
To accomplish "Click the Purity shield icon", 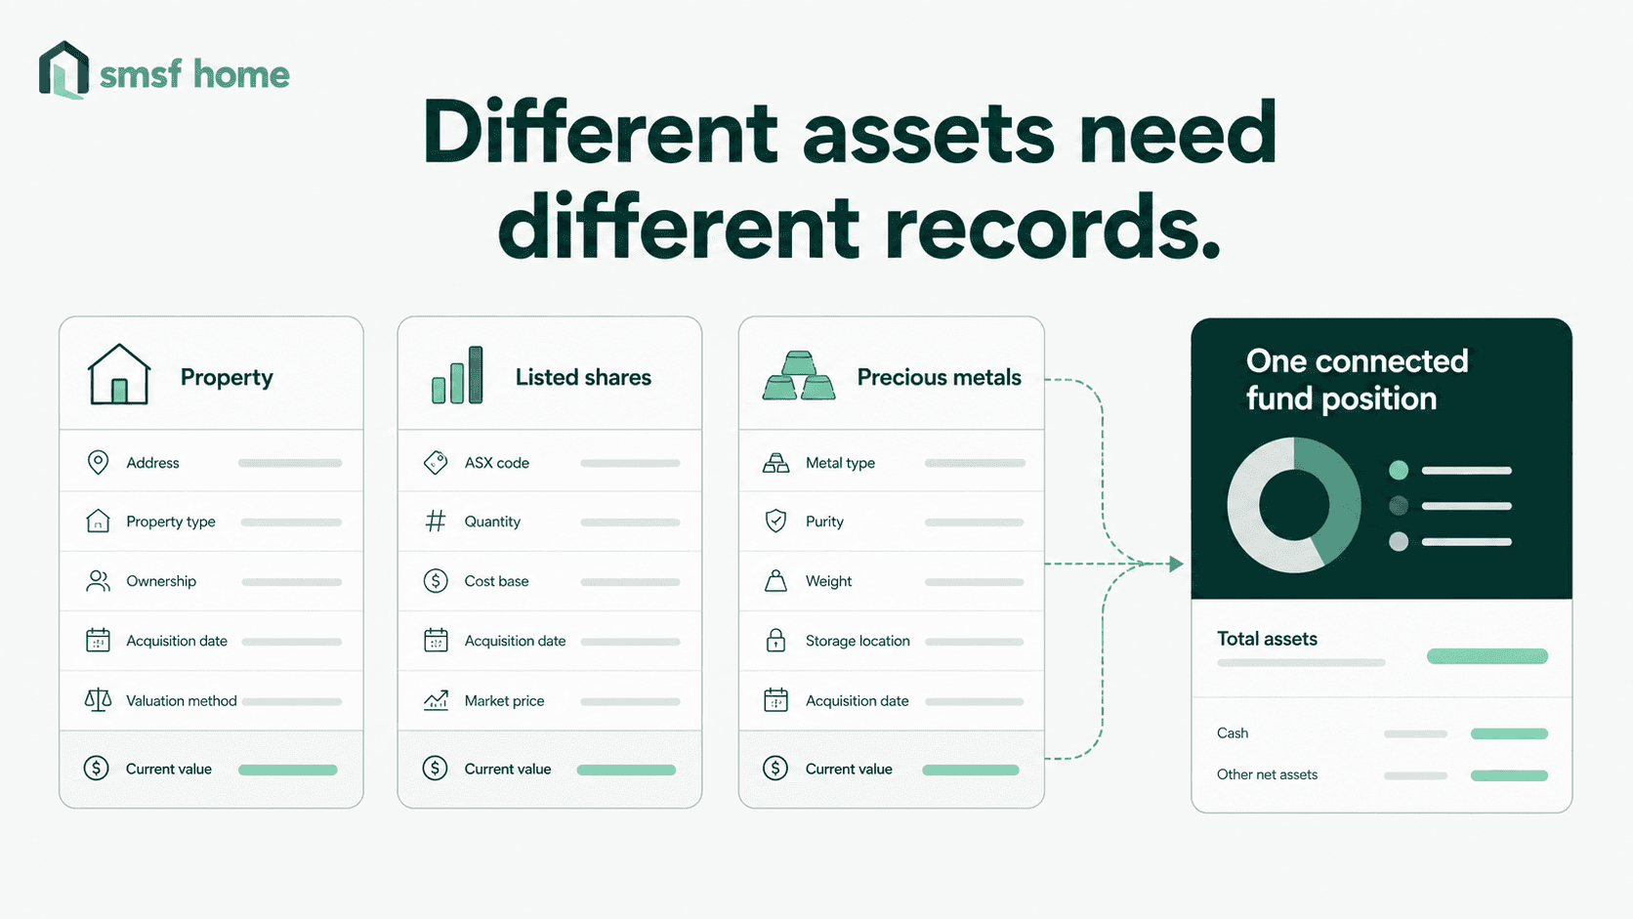I will click(x=775, y=521).
